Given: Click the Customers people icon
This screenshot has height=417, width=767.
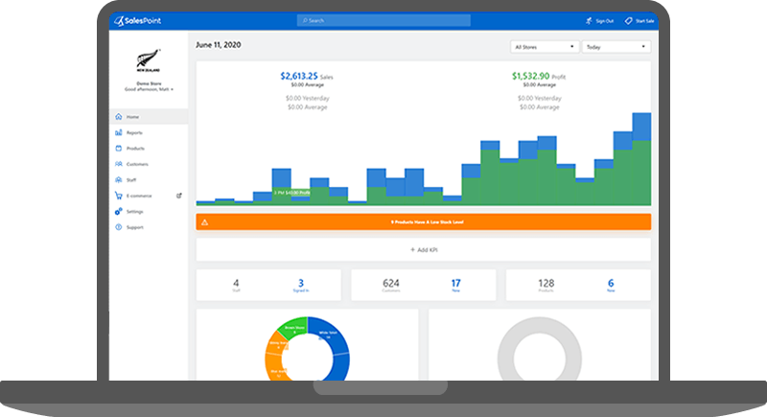Looking at the screenshot, I should click(x=118, y=164).
